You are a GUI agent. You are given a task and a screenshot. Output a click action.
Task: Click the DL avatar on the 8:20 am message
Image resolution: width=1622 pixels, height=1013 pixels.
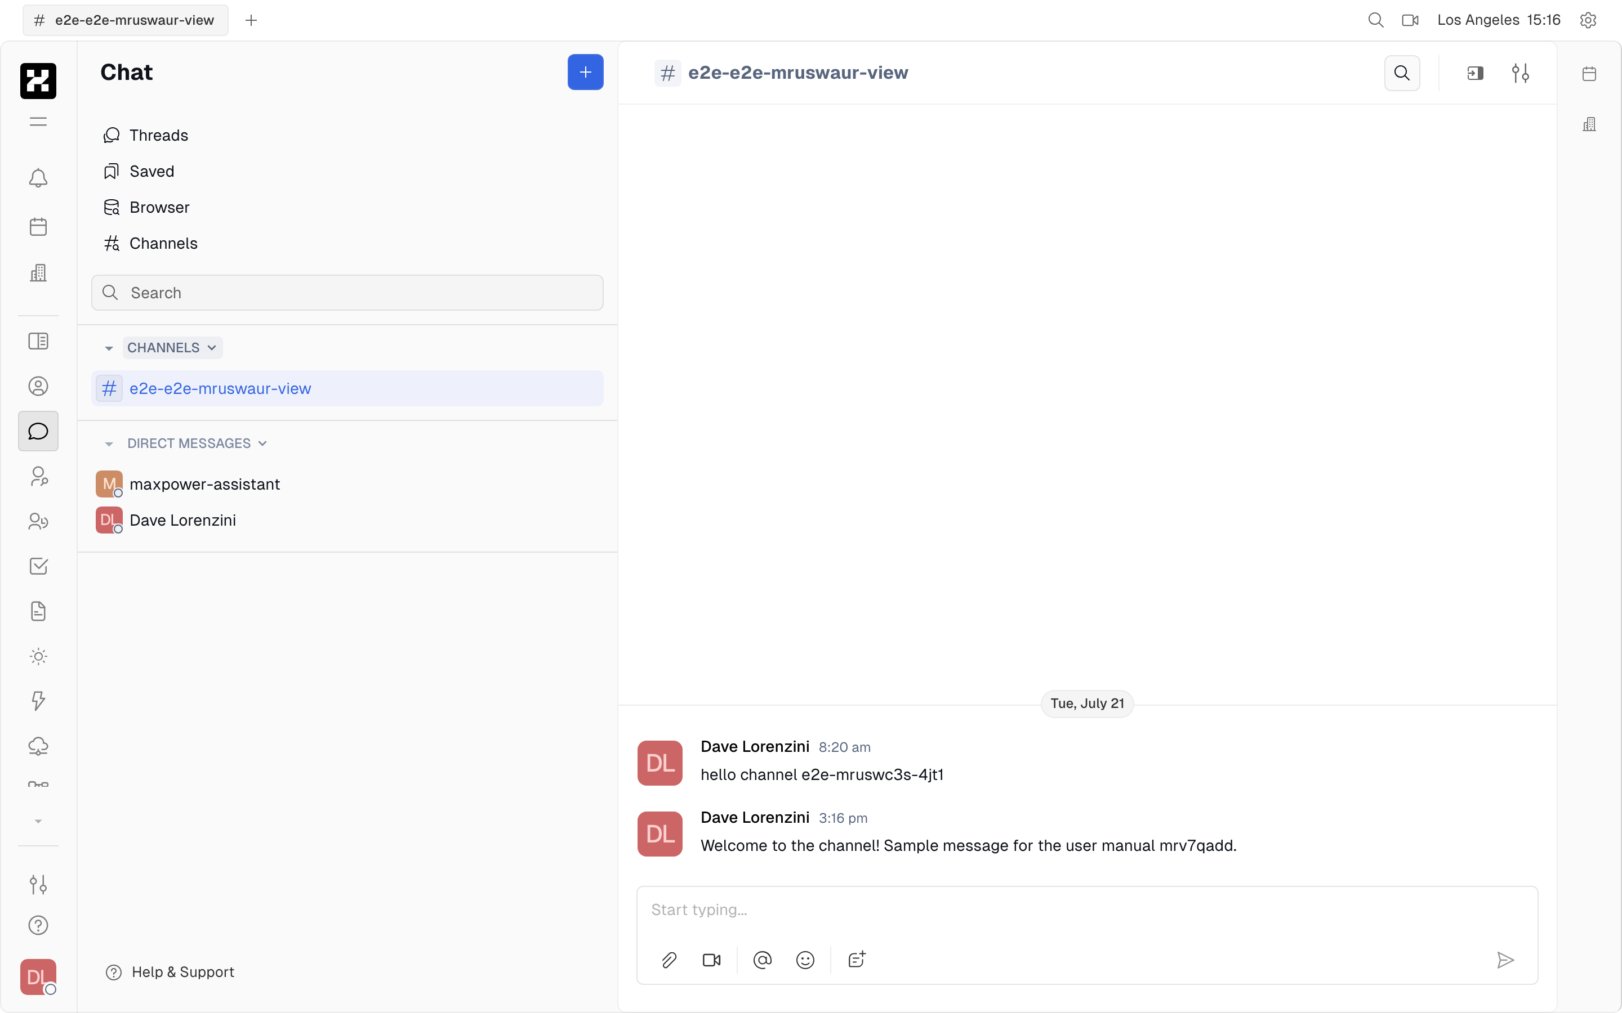click(660, 763)
